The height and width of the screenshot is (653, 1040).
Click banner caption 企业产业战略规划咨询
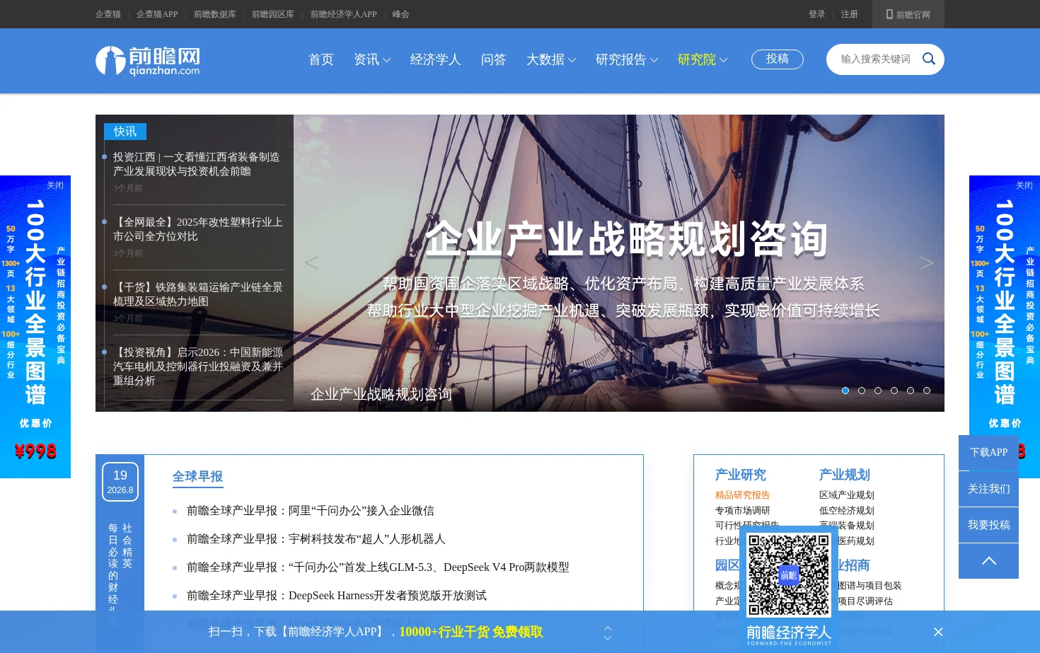coord(381,394)
